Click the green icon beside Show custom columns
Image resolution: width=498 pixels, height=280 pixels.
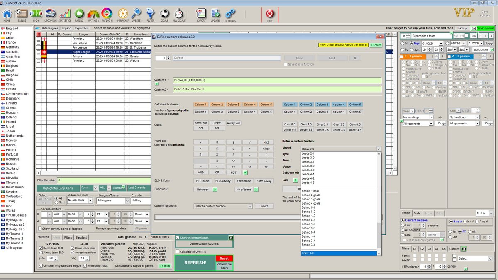tap(231, 238)
